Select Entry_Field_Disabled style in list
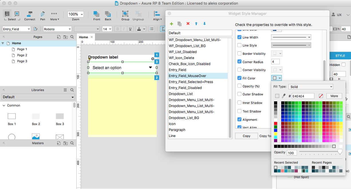Viewport: 351px width, 189px height. (x=185, y=88)
